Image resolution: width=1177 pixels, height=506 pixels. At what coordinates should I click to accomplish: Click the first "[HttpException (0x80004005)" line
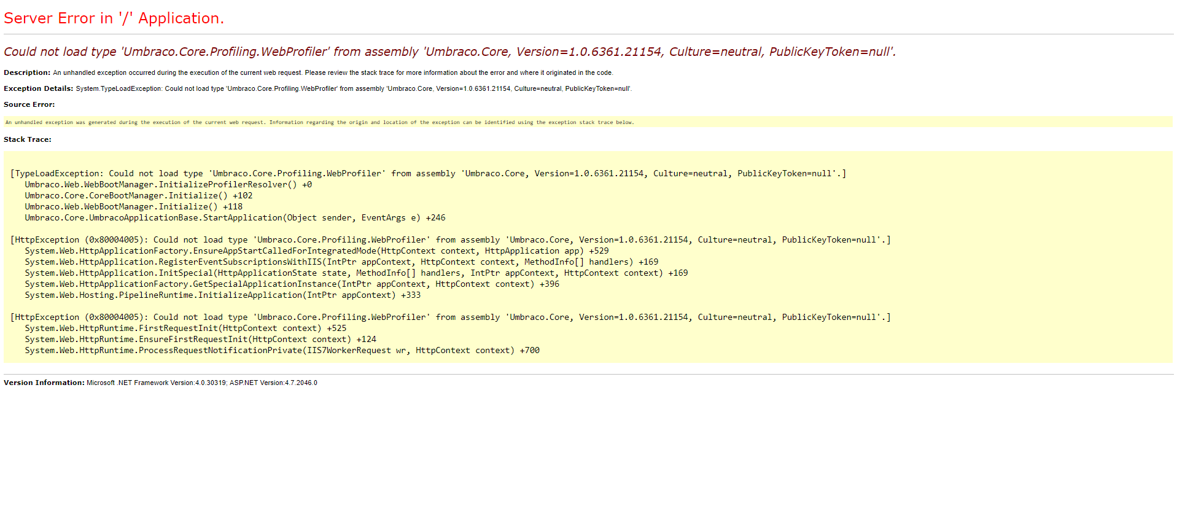[x=450, y=240]
